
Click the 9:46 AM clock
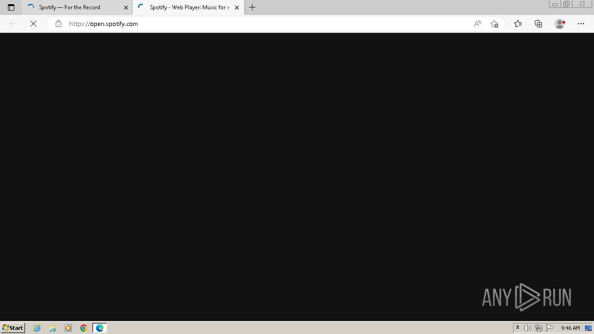570,328
